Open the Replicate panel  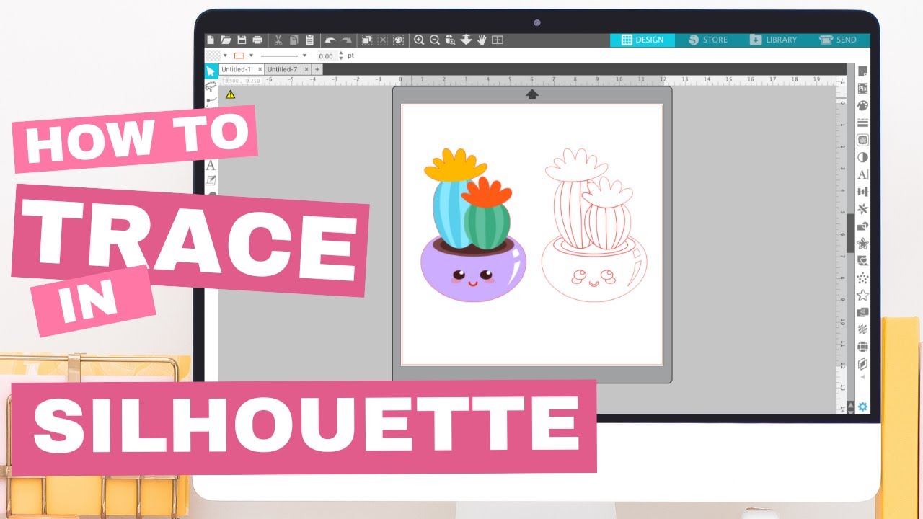coord(862,209)
